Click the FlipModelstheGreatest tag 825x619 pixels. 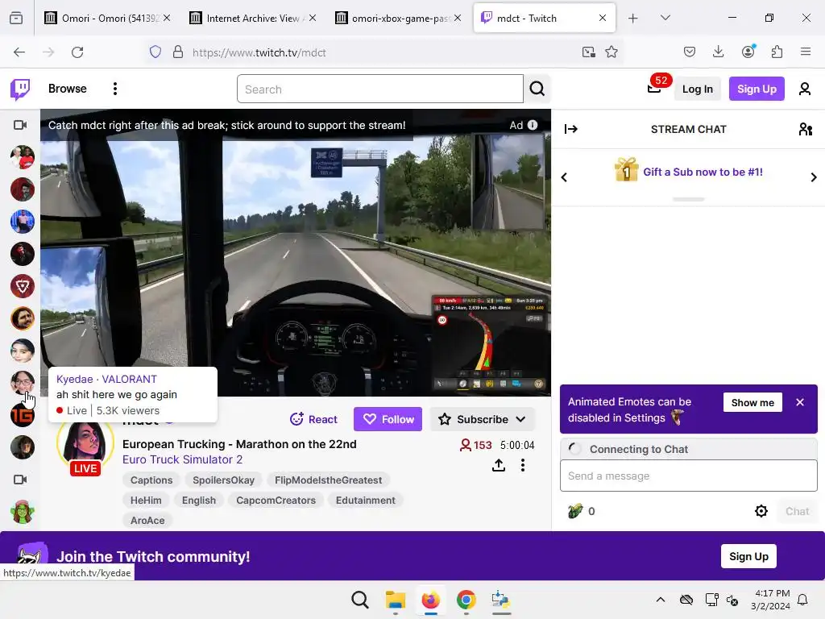329,480
